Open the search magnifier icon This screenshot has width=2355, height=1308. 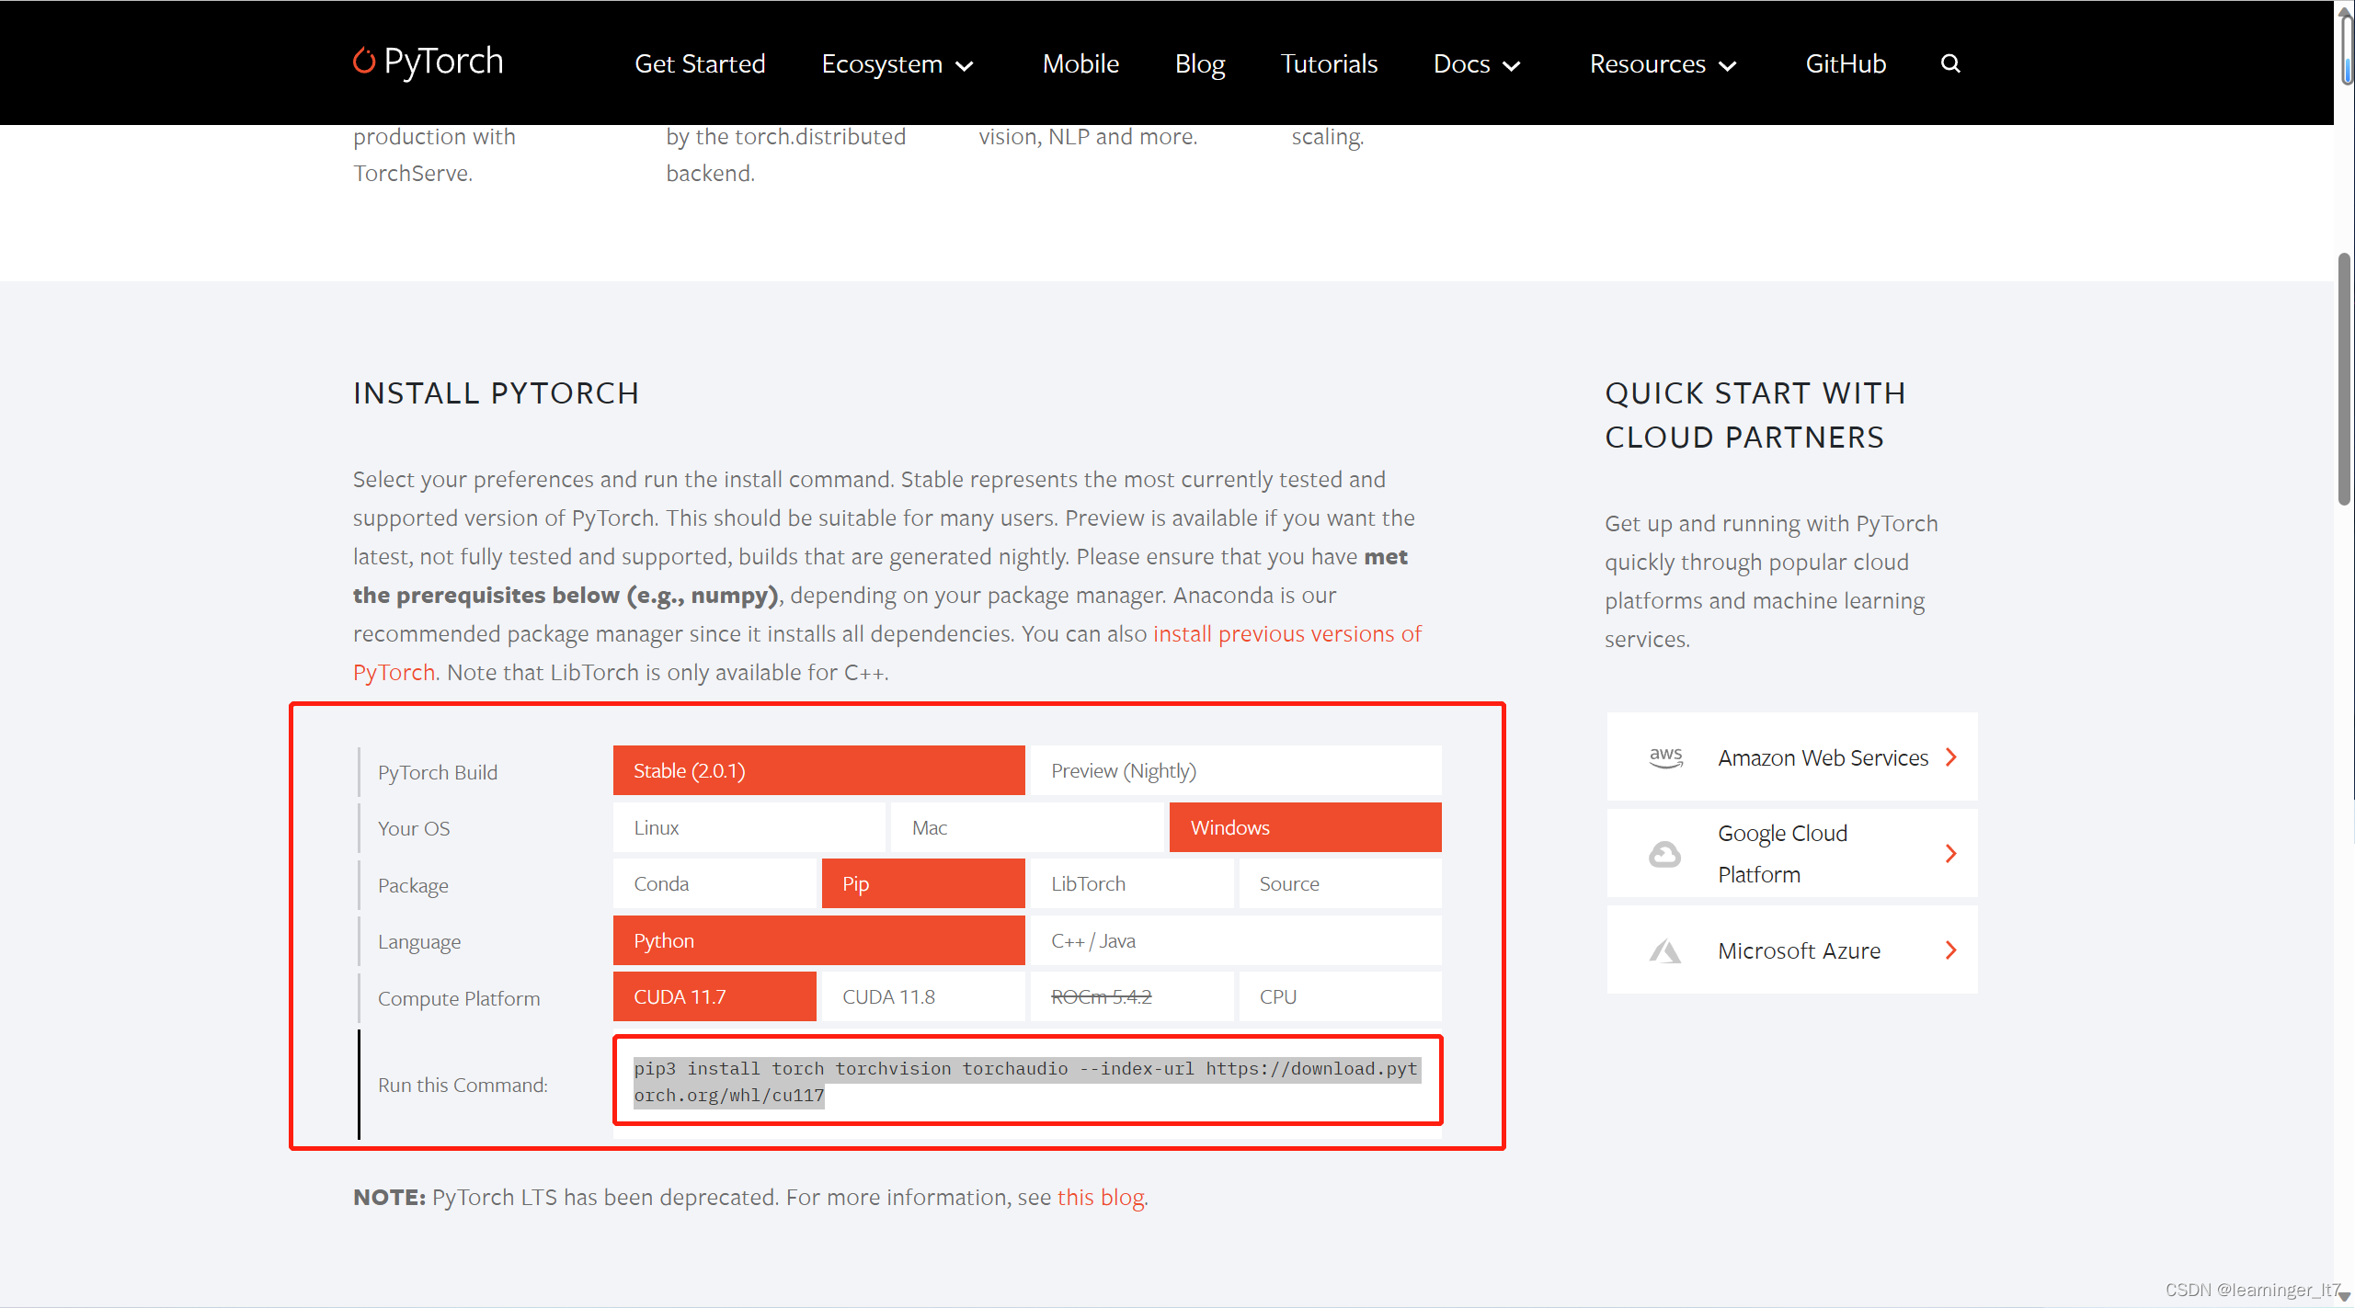(1949, 63)
